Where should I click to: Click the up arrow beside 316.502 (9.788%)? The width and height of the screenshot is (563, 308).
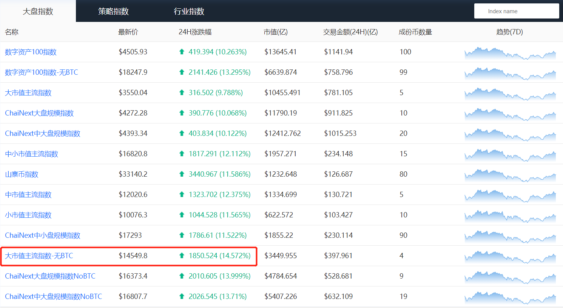click(182, 92)
